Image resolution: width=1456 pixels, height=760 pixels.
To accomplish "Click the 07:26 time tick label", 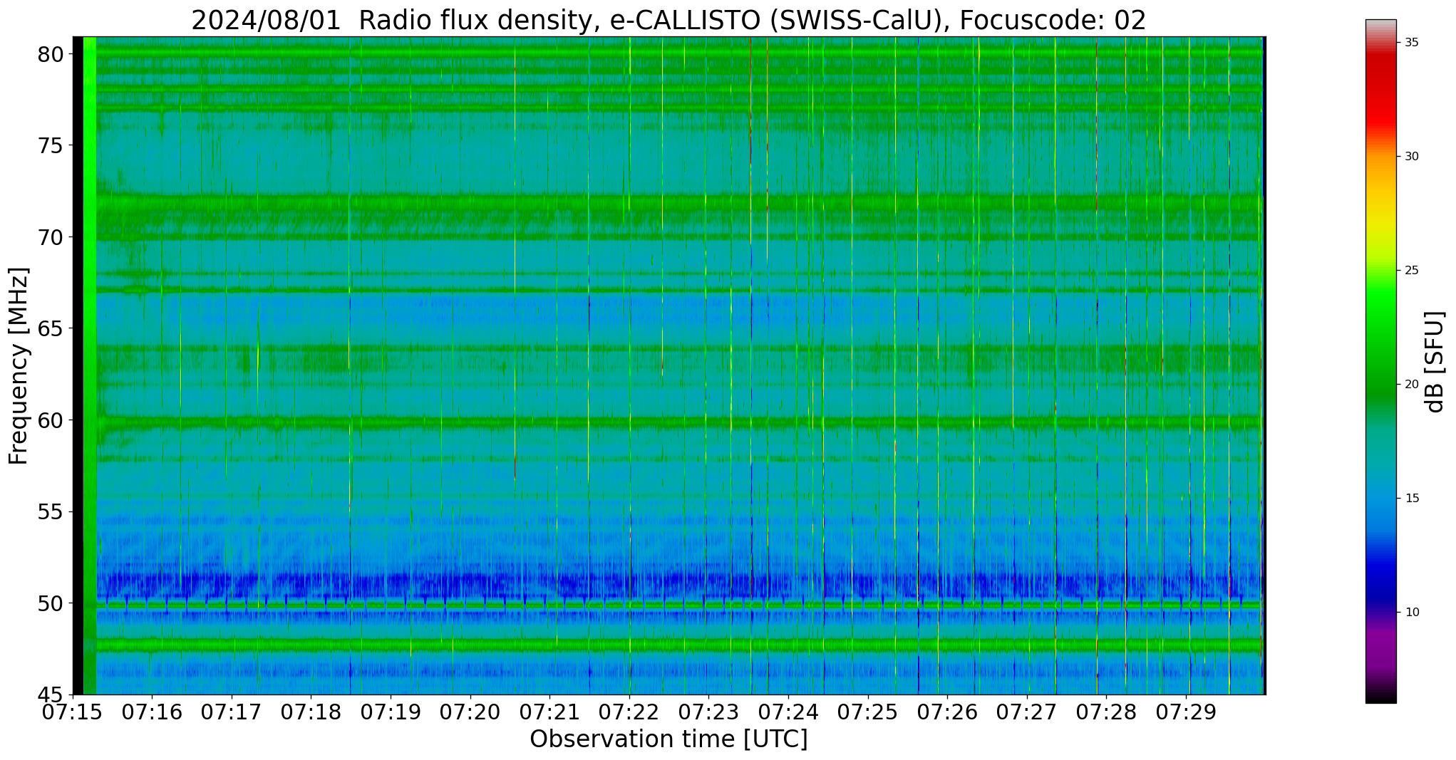I will (947, 712).
